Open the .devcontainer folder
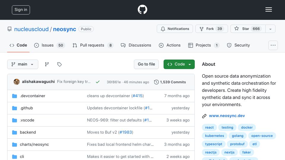The height and width of the screenshot is (160, 285). (x=33, y=96)
